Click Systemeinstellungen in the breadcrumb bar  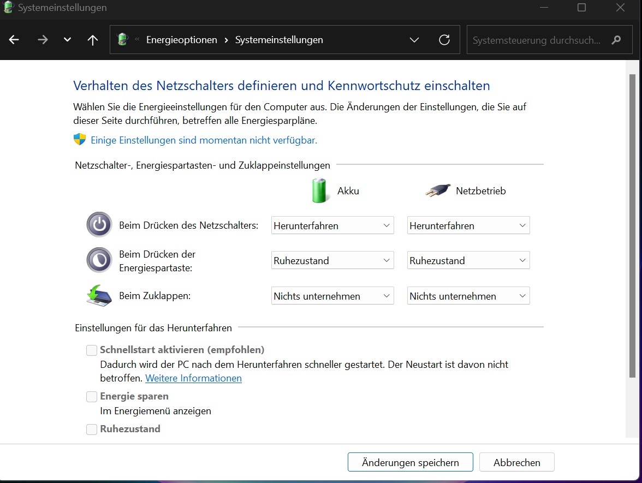coord(279,39)
